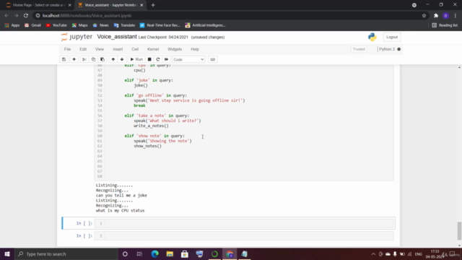Open the Cell menu
The width and height of the screenshot is (462, 260).
pyautogui.click(x=135, y=49)
